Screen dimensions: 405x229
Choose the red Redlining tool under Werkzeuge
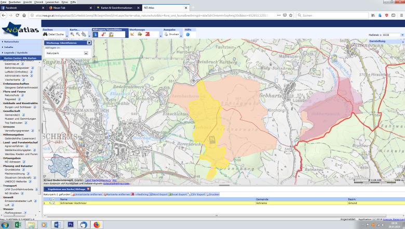147,34
